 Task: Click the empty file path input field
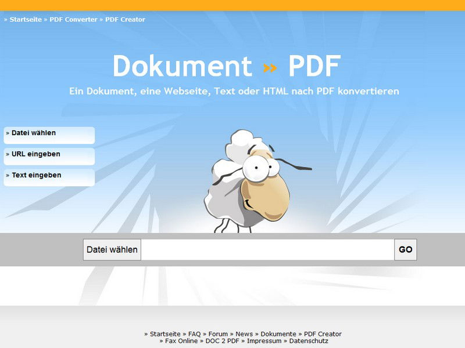click(x=267, y=249)
